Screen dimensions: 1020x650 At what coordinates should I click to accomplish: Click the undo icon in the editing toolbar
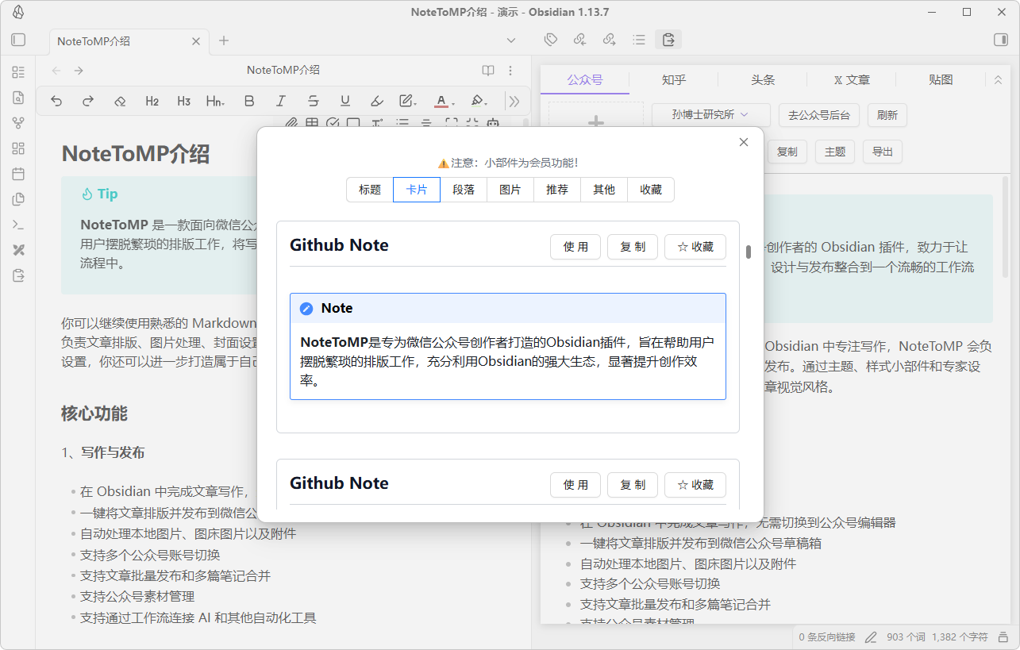56,101
